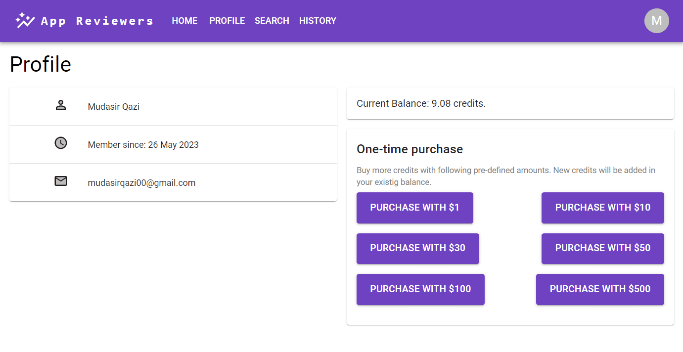The image size is (683, 352).
Task: Buy credits with Purchase with $10
Action: [x=602, y=208]
